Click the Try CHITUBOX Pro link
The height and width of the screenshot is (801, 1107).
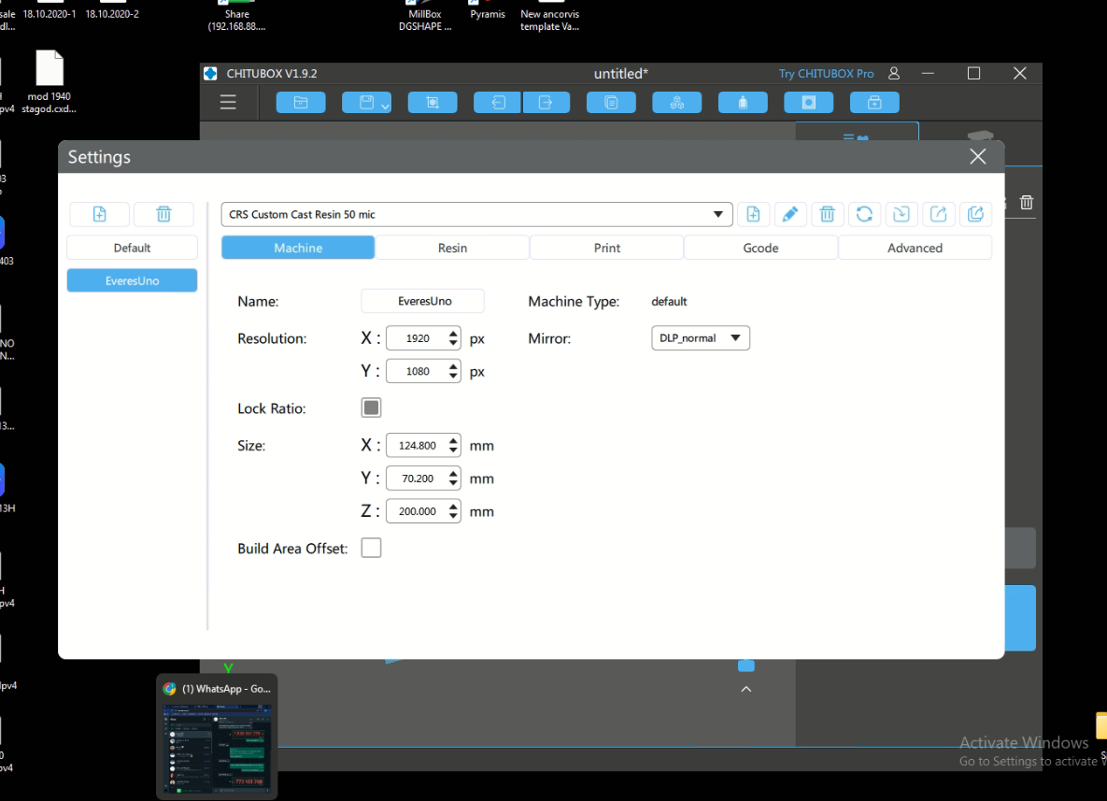(826, 74)
